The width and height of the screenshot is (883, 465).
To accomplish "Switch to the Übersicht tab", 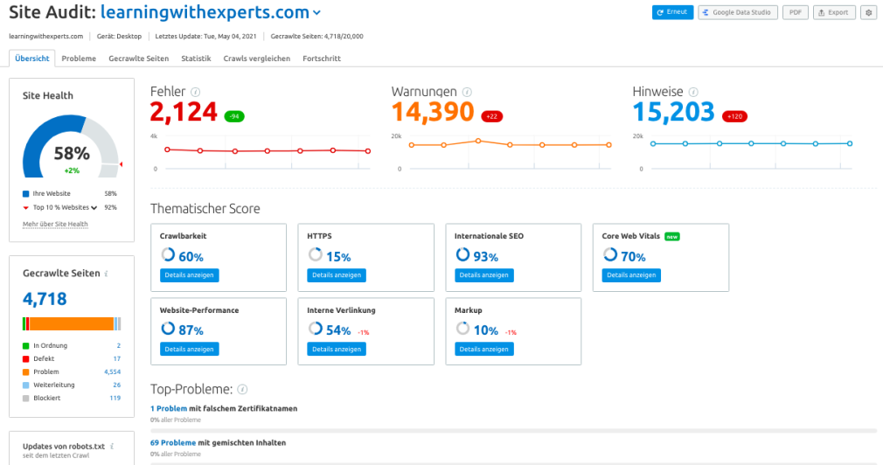I will (x=32, y=59).
